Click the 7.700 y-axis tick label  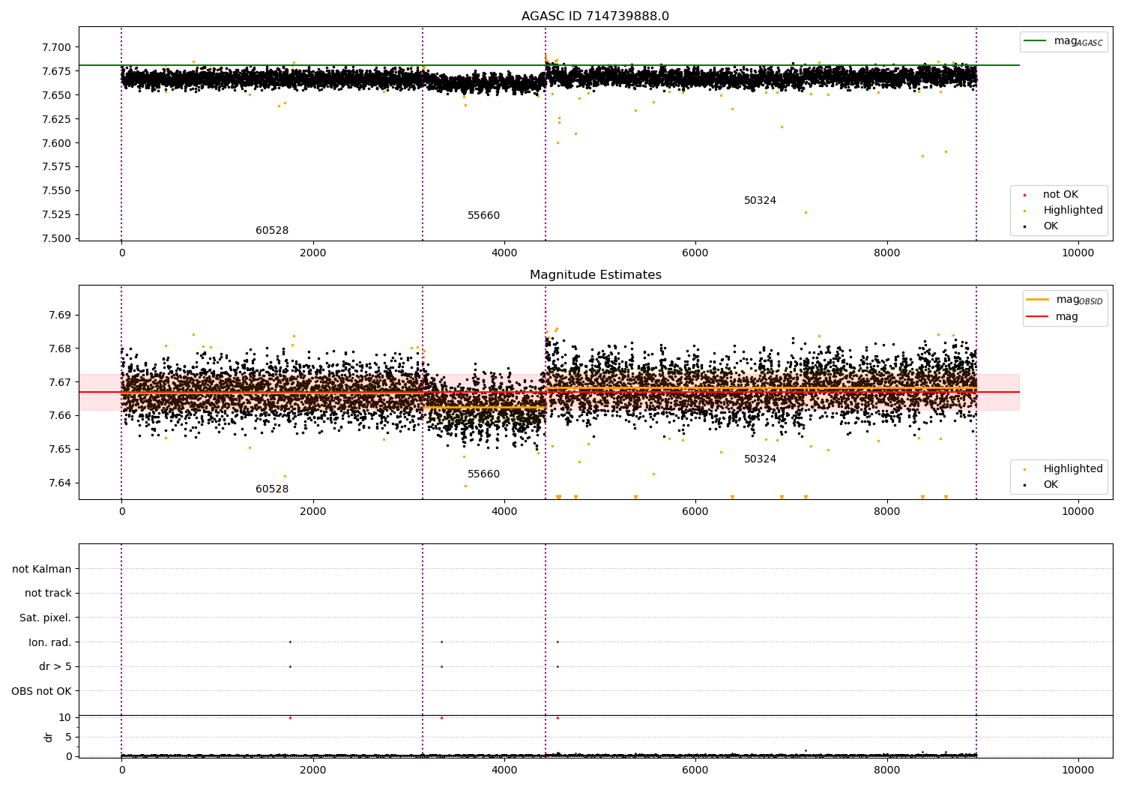click(56, 47)
